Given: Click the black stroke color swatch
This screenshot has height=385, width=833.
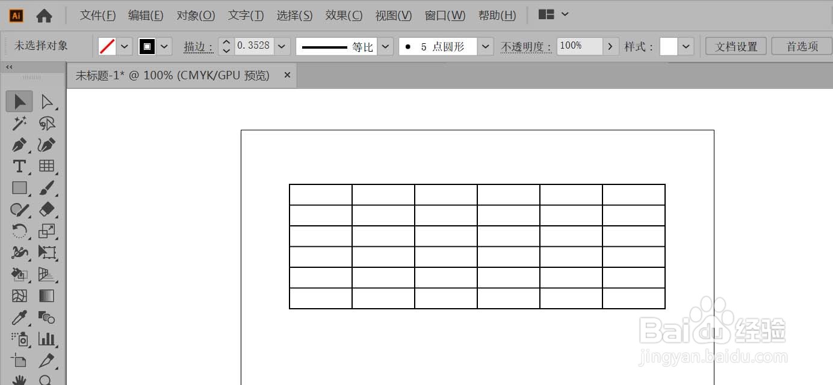Looking at the screenshot, I should click(x=147, y=46).
